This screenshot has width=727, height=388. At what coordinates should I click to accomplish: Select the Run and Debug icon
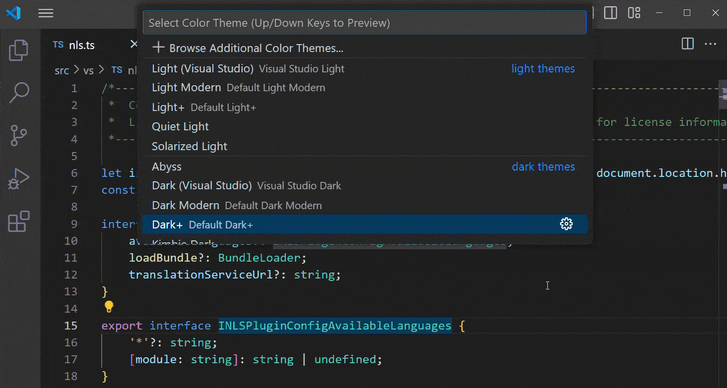(18, 178)
